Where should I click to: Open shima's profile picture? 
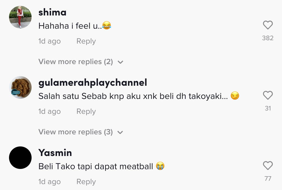[20, 17]
